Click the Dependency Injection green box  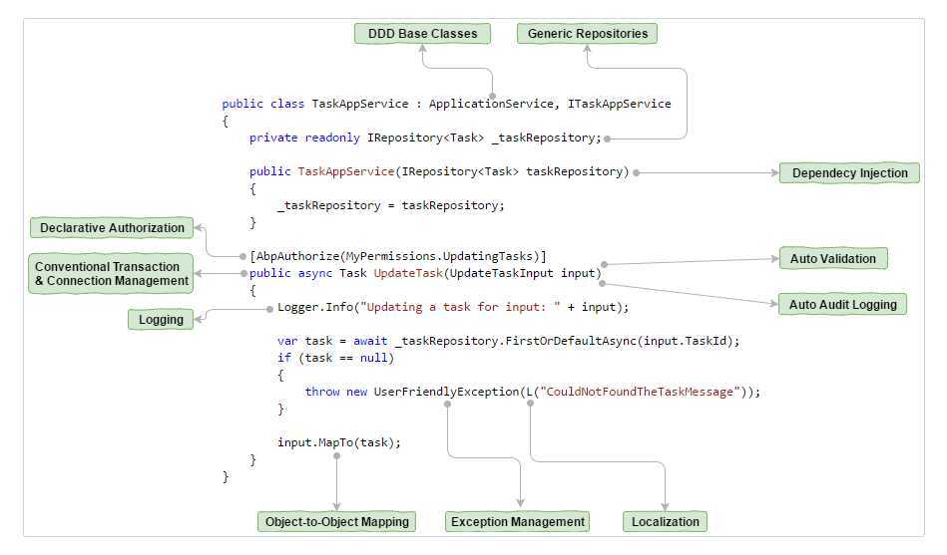coord(849,173)
